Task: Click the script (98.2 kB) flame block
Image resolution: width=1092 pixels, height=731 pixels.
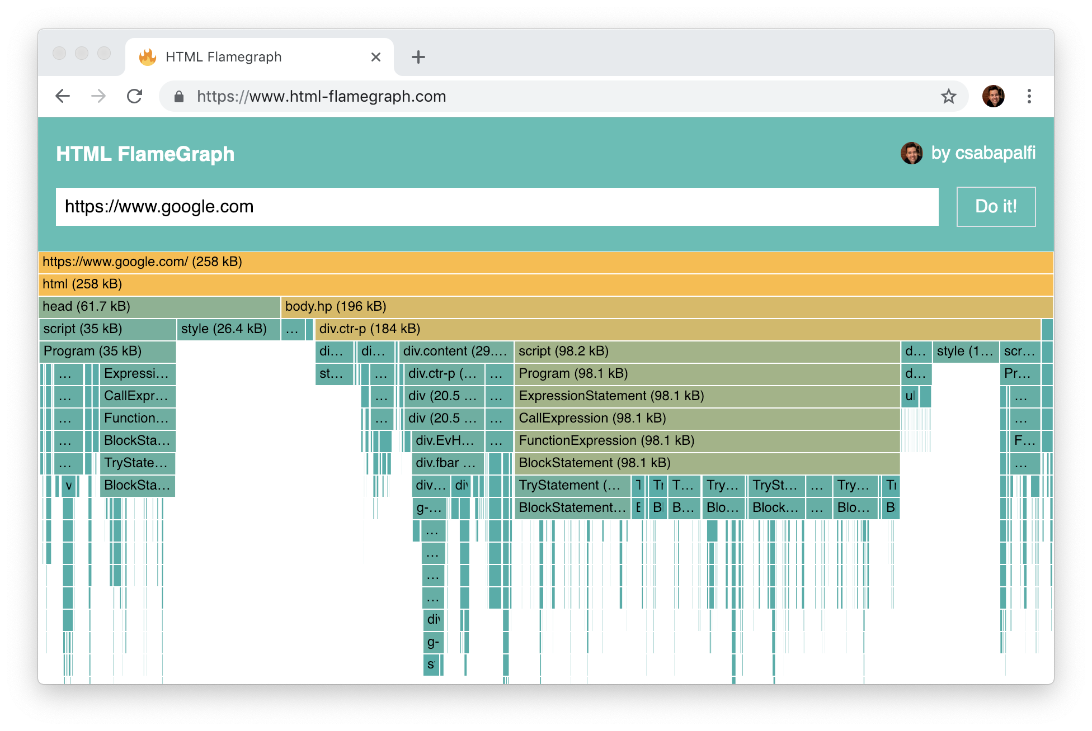Action: pos(707,351)
